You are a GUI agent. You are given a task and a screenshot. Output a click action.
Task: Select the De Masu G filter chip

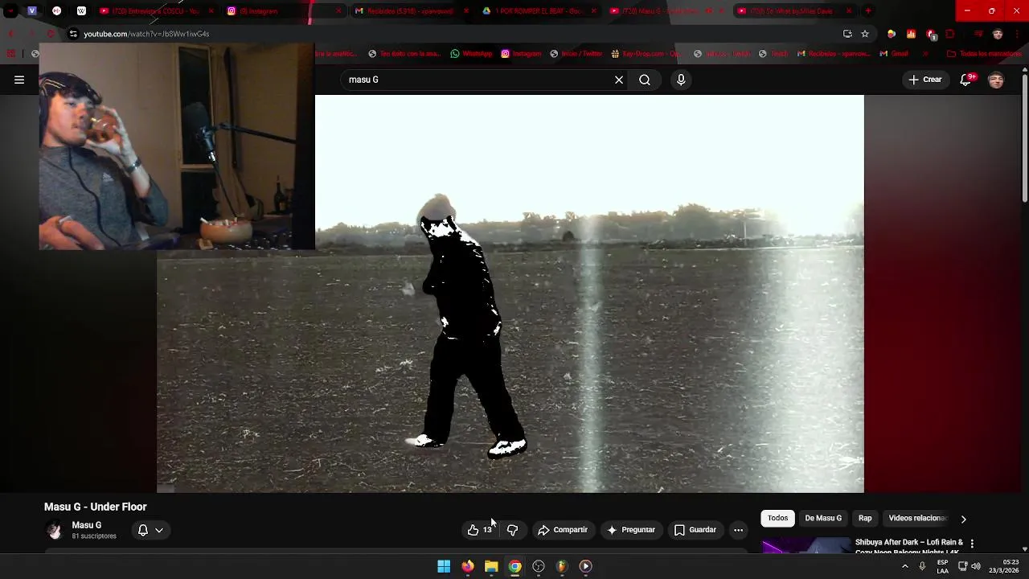[x=823, y=518]
